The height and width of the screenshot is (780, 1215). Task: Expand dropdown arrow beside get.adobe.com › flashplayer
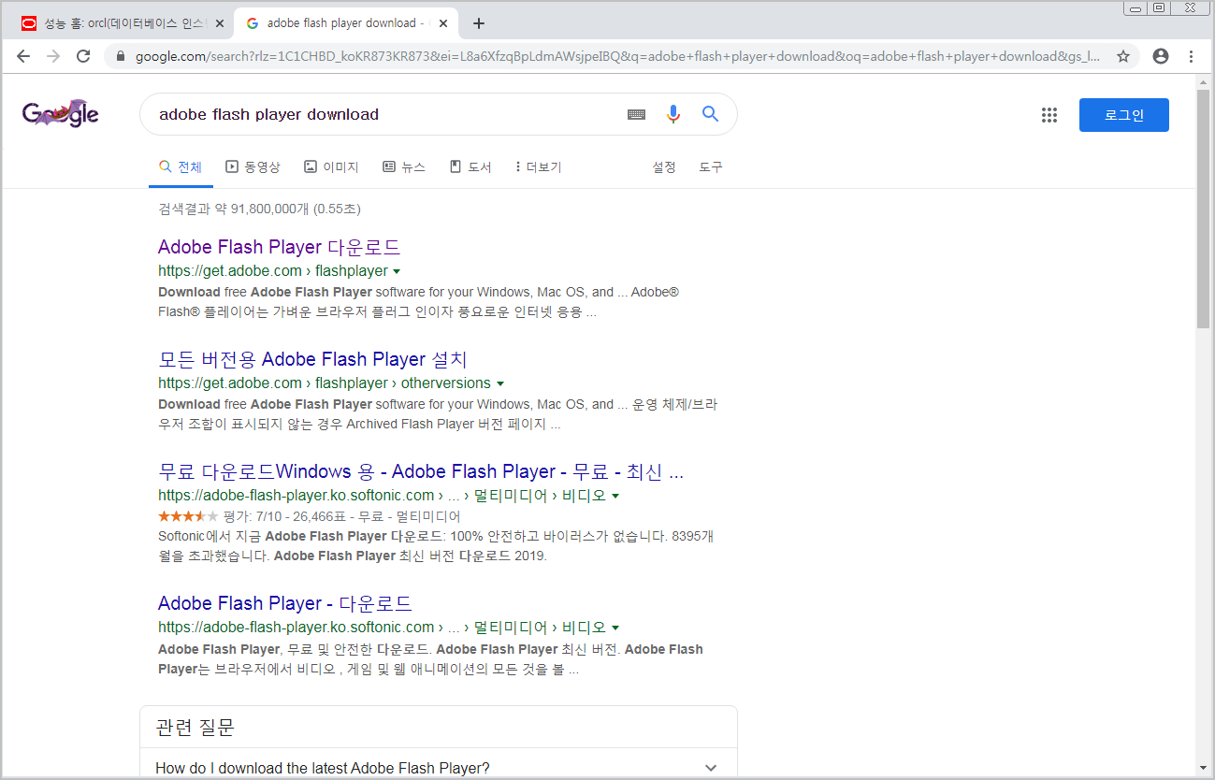(397, 271)
